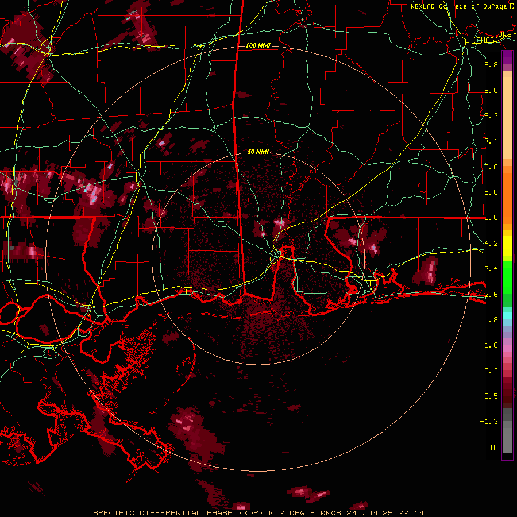
Task: Click the "50 NMI" range ring label
Action: coord(258,152)
